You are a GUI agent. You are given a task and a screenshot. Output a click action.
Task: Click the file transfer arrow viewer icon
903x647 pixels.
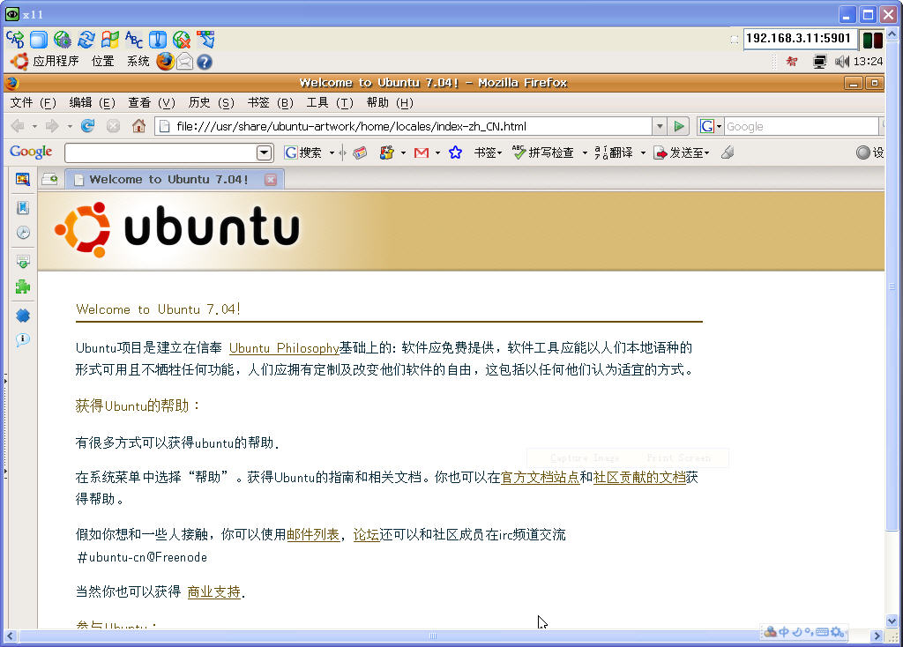pos(205,39)
